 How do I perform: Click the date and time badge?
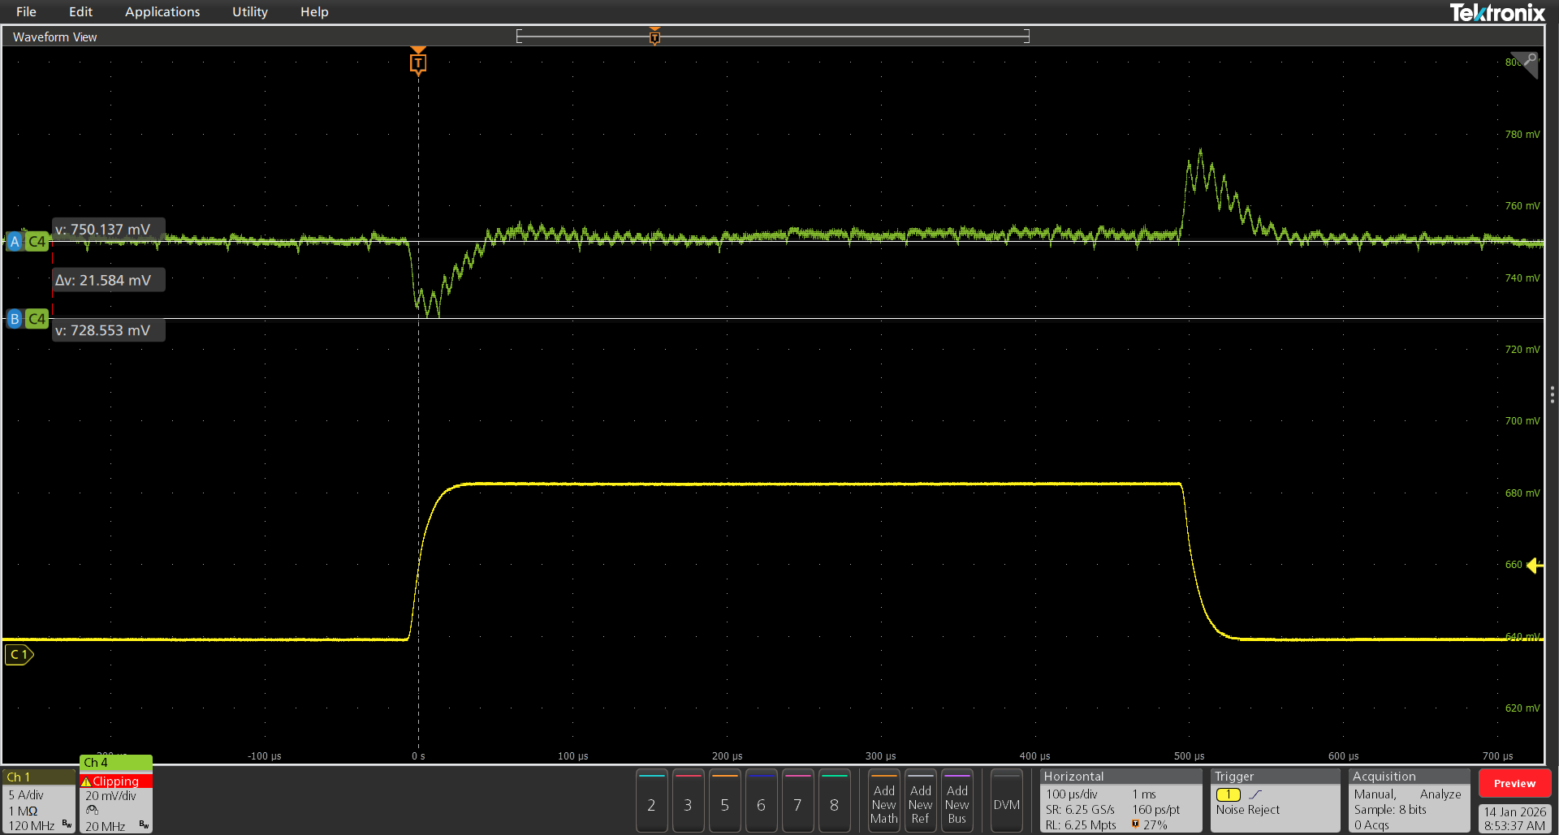pos(1514,818)
